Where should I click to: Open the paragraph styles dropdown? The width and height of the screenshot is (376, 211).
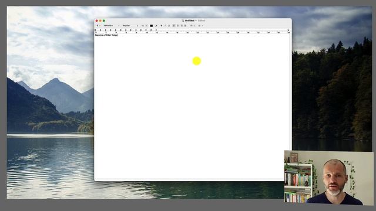pyautogui.click(x=98, y=26)
